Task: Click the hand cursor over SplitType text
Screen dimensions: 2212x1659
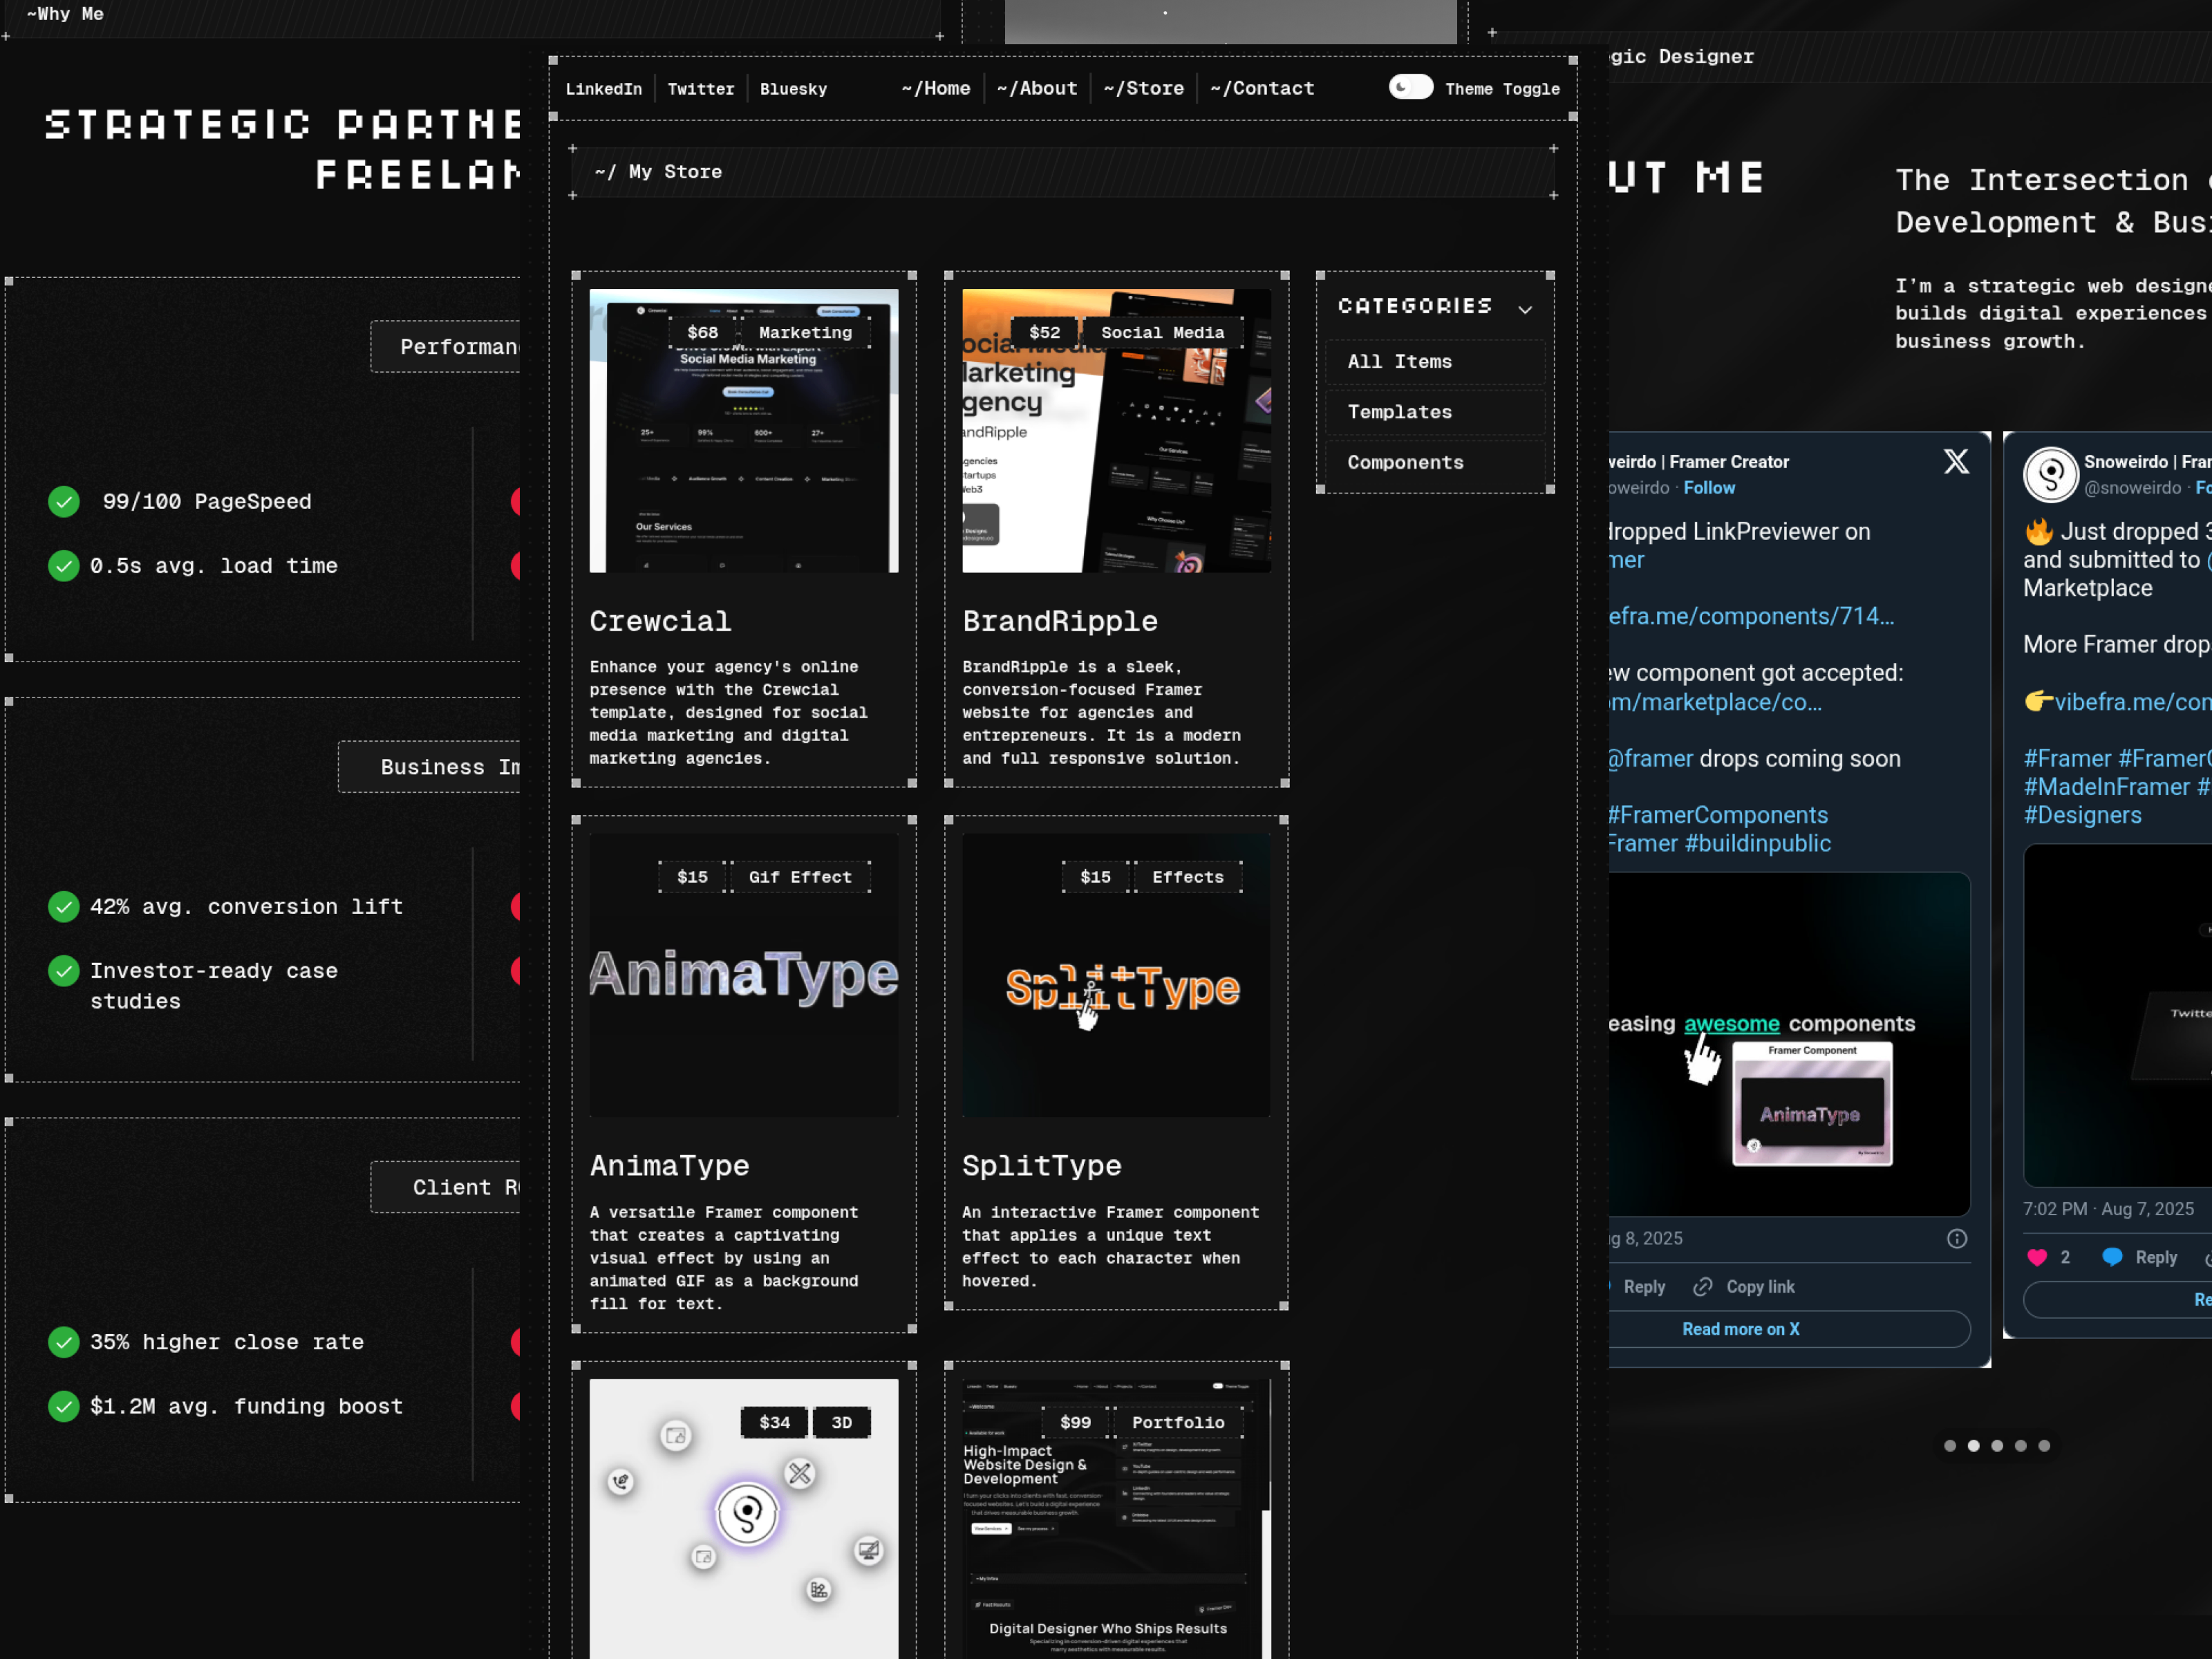Action: pyautogui.click(x=1087, y=1015)
